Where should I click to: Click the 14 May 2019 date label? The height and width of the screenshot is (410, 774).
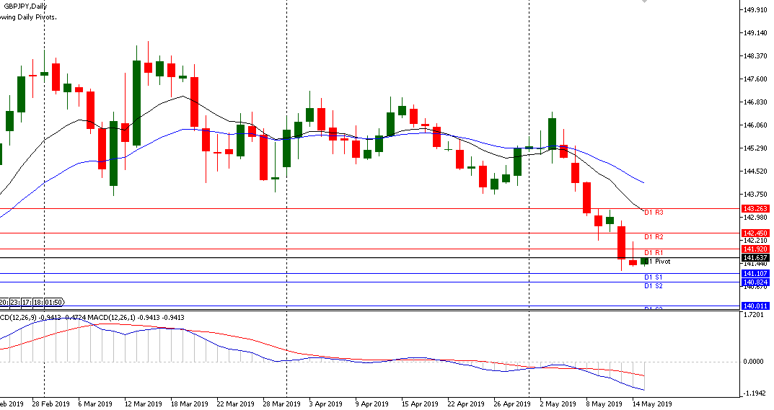click(653, 404)
